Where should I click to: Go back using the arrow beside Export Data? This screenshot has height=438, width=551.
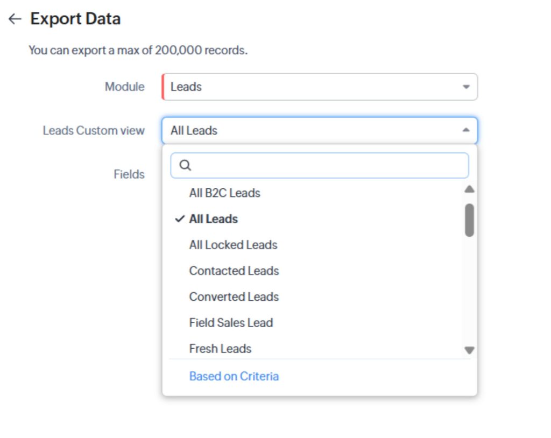[15, 19]
